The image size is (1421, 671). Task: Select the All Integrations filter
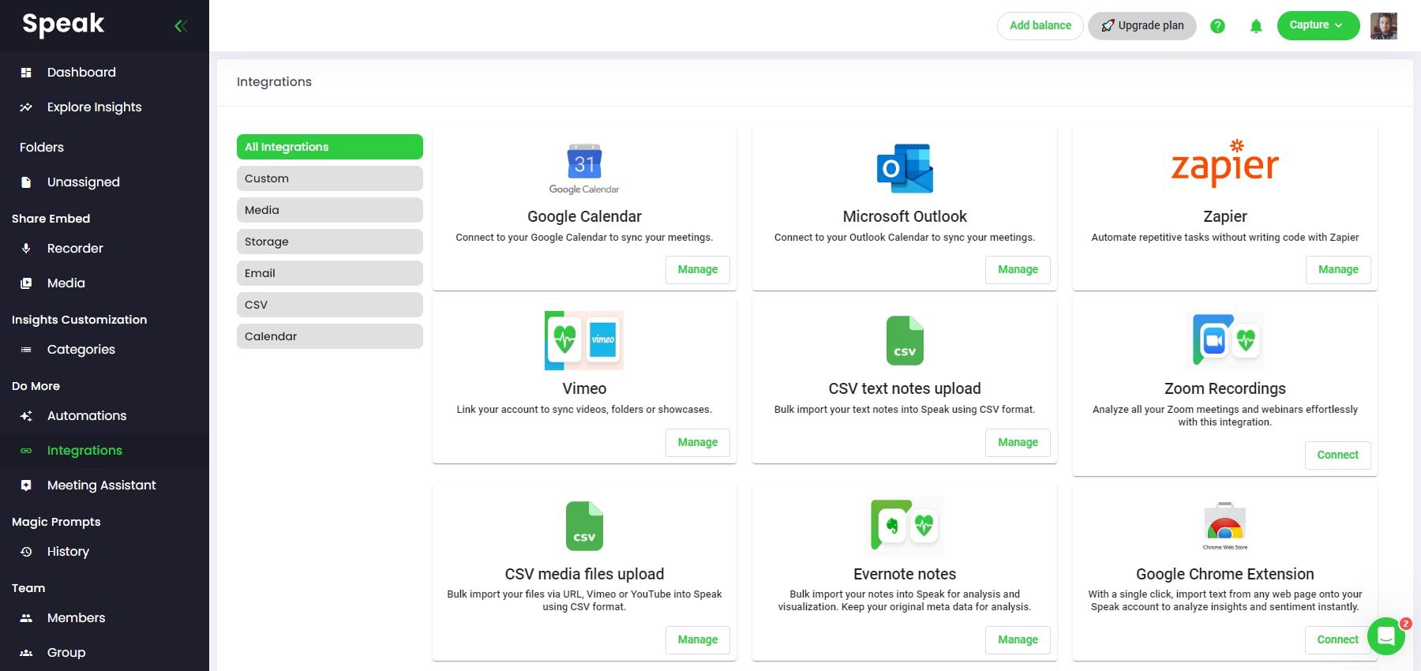click(x=330, y=147)
